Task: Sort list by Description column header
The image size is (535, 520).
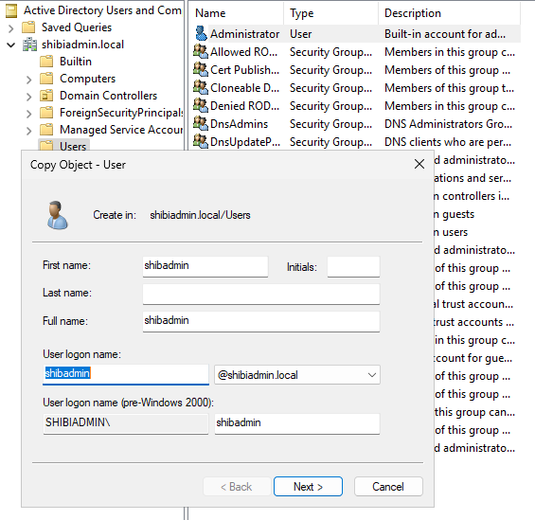Action: coord(450,13)
